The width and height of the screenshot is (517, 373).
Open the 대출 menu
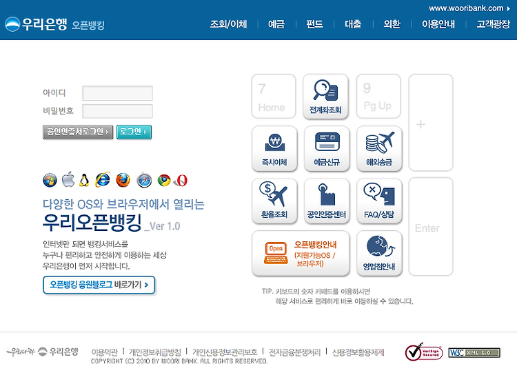353,24
